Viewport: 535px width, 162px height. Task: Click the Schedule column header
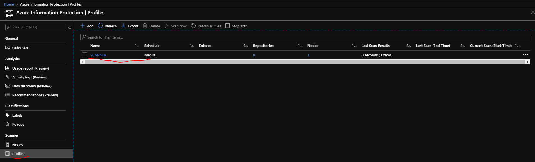tap(152, 46)
